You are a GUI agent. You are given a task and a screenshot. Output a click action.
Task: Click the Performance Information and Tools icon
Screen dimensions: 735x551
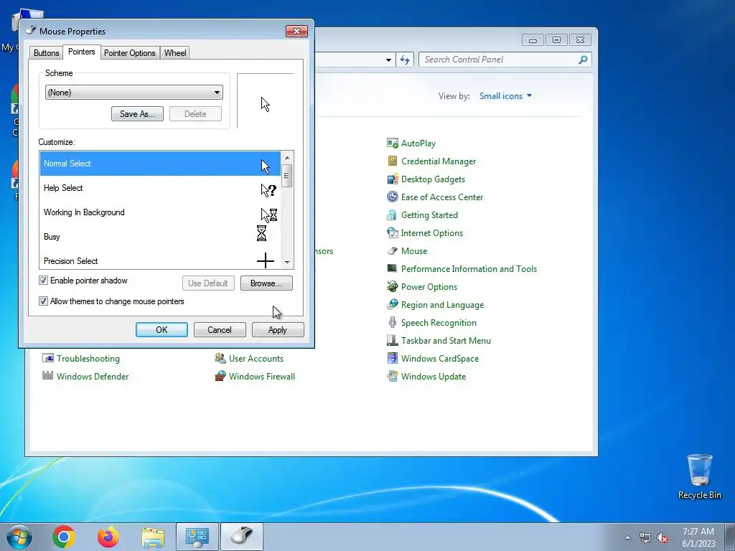[x=393, y=268]
